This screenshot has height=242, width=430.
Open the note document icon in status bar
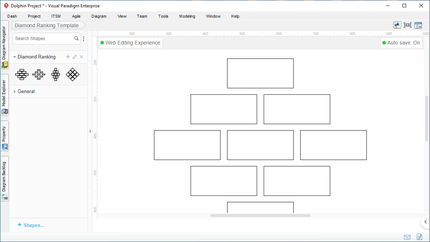[x=419, y=236]
